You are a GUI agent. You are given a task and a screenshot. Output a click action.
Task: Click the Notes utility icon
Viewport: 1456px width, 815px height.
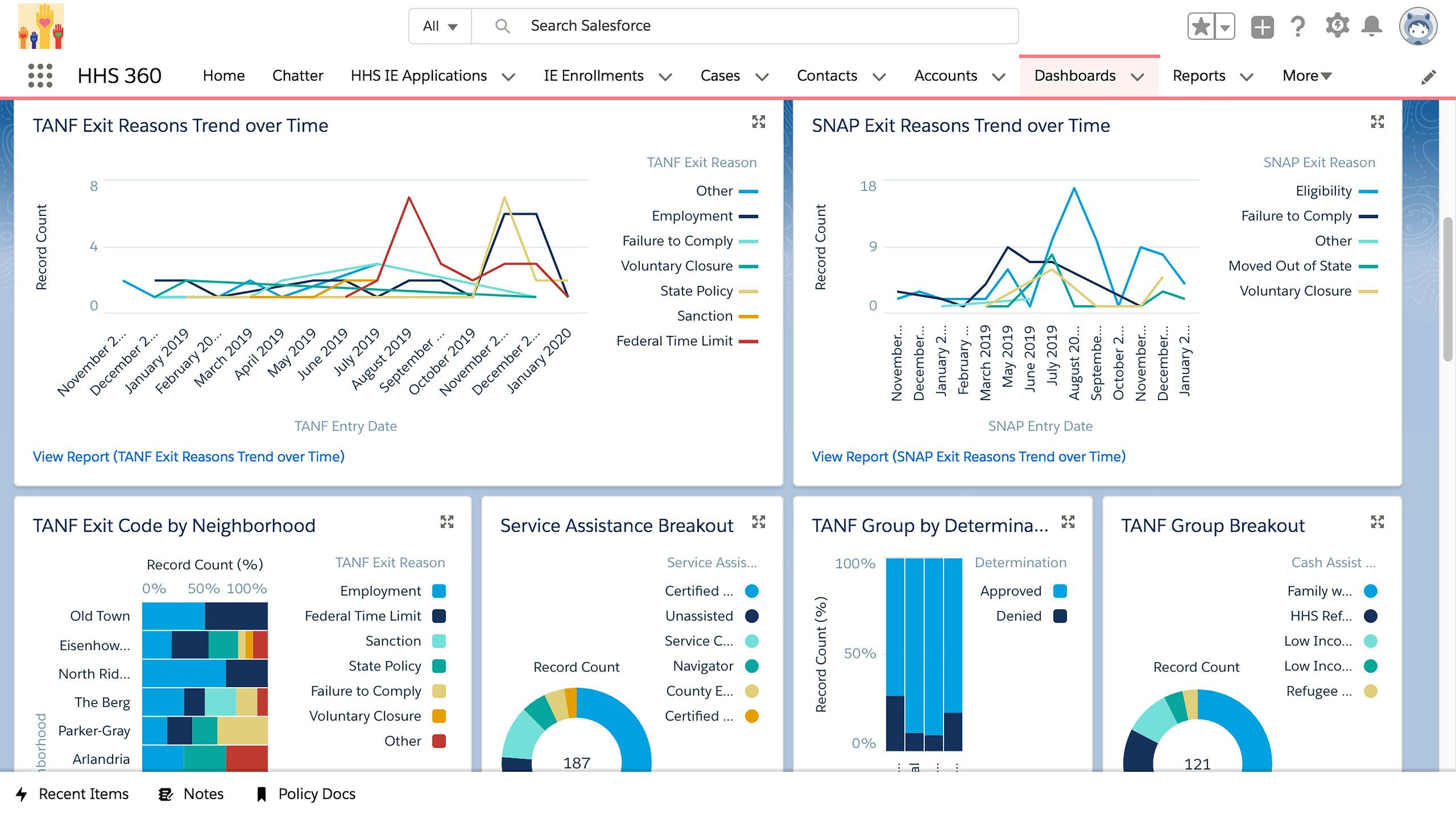166,794
